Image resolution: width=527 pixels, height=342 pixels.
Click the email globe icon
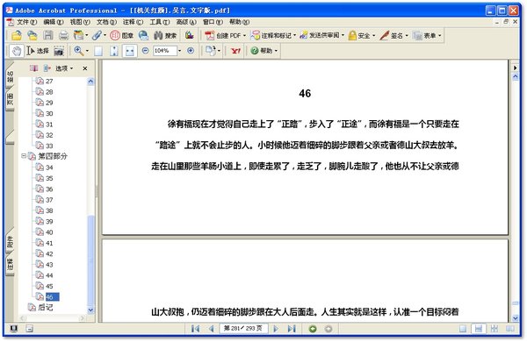(x=143, y=35)
